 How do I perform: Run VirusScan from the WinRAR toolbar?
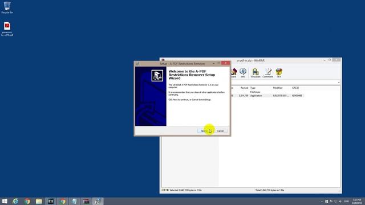[x=255, y=73]
